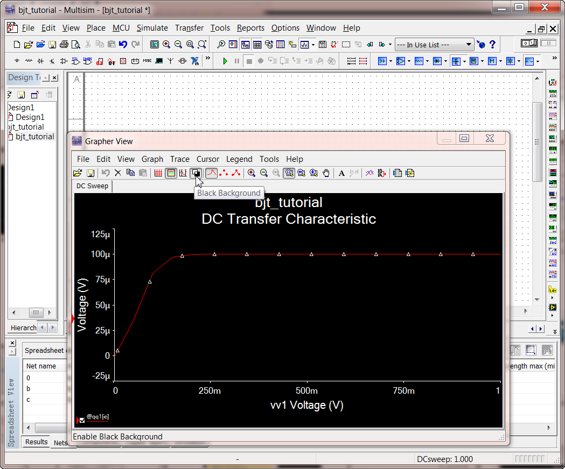Expand the virtual transistor components dropdown arrow
This screenshot has height=469, width=565.
[x=464, y=61]
